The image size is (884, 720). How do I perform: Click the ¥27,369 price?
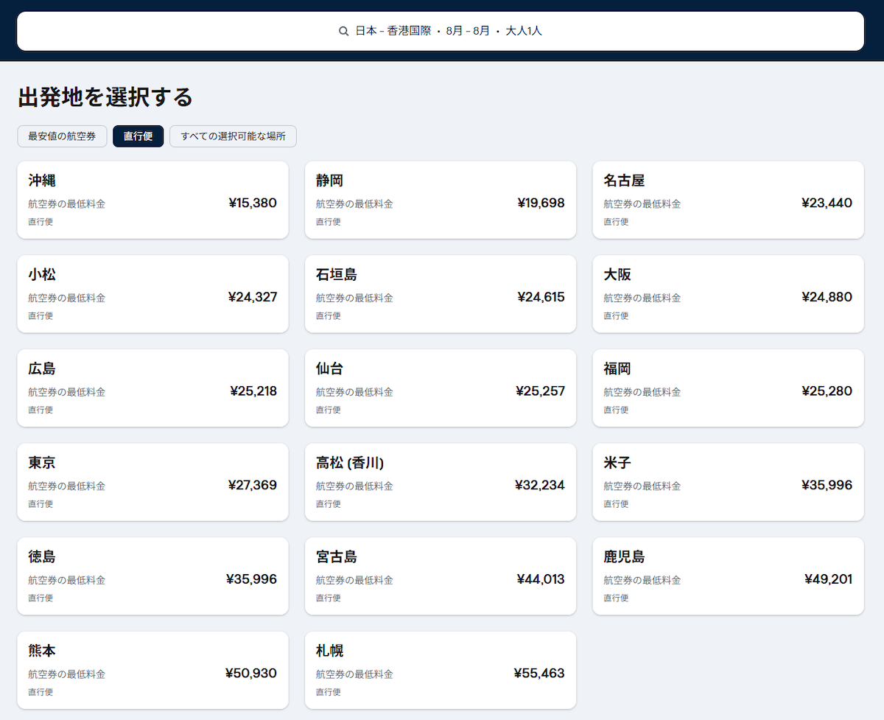253,485
